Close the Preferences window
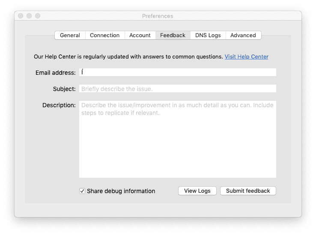Screen dimensions: 316x235 (21, 16)
